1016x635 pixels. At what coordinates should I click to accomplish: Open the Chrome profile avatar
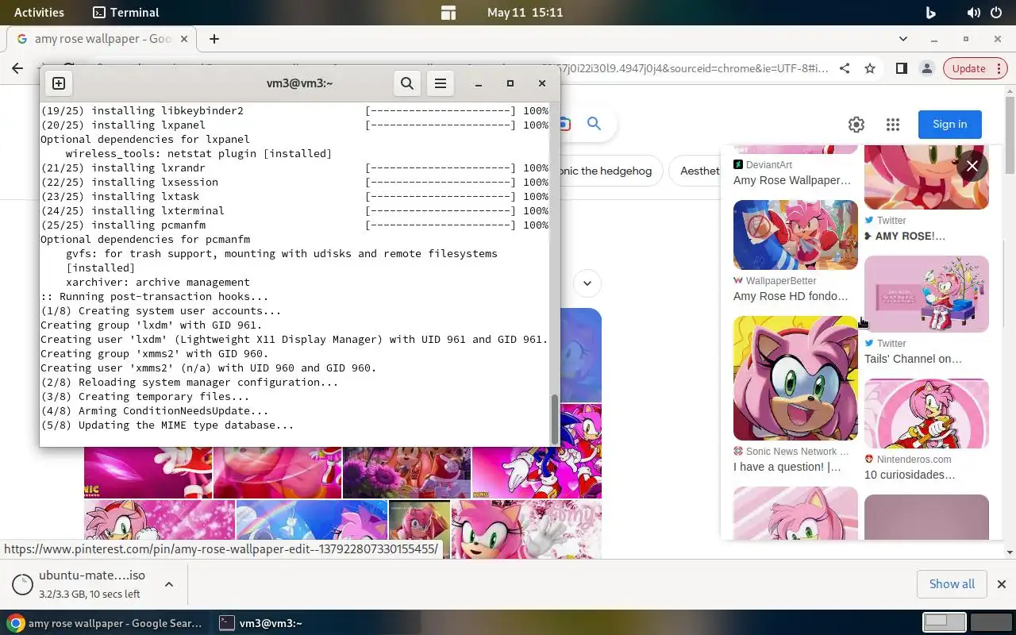(x=926, y=68)
